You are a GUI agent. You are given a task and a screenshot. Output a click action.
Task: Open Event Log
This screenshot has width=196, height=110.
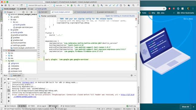tap(131, 106)
